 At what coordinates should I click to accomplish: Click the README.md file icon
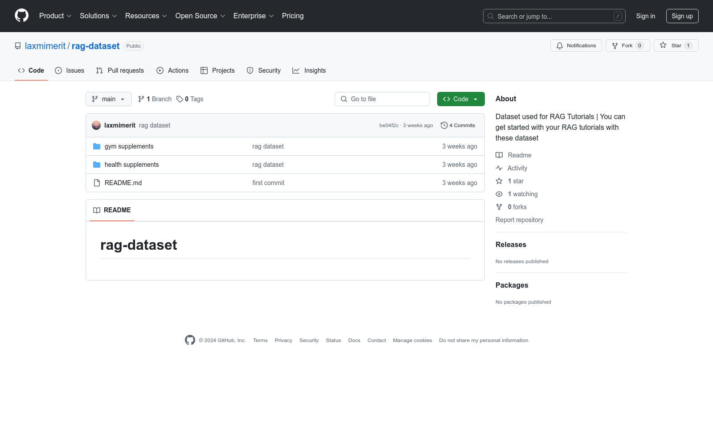click(x=97, y=183)
